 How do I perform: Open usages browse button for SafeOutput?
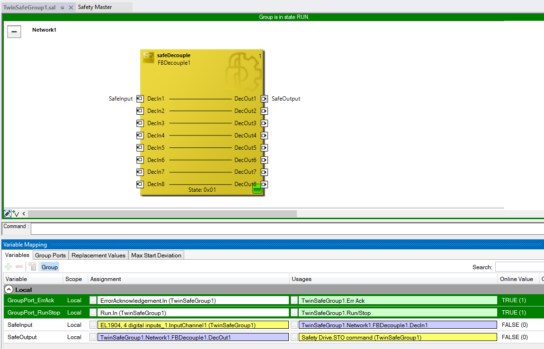click(294, 337)
